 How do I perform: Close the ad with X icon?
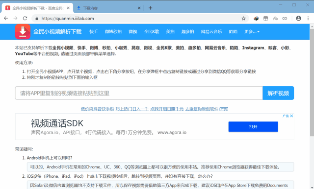(291, 116)
